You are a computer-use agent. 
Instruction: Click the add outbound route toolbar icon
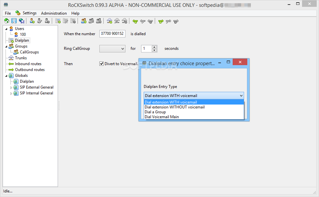tap(161, 21)
